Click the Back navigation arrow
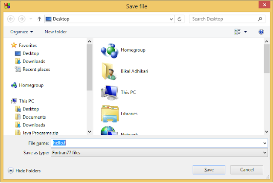 [x=11, y=19]
